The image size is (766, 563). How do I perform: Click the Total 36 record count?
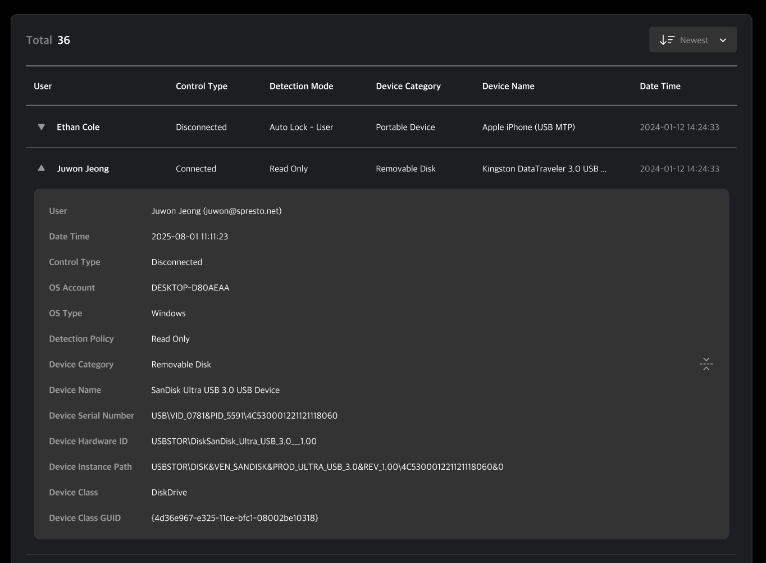(48, 39)
